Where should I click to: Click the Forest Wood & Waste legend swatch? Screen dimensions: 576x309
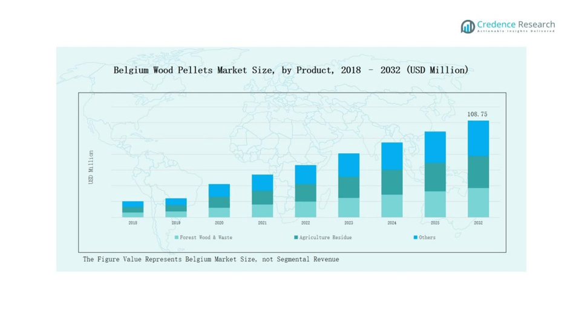[x=177, y=238]
